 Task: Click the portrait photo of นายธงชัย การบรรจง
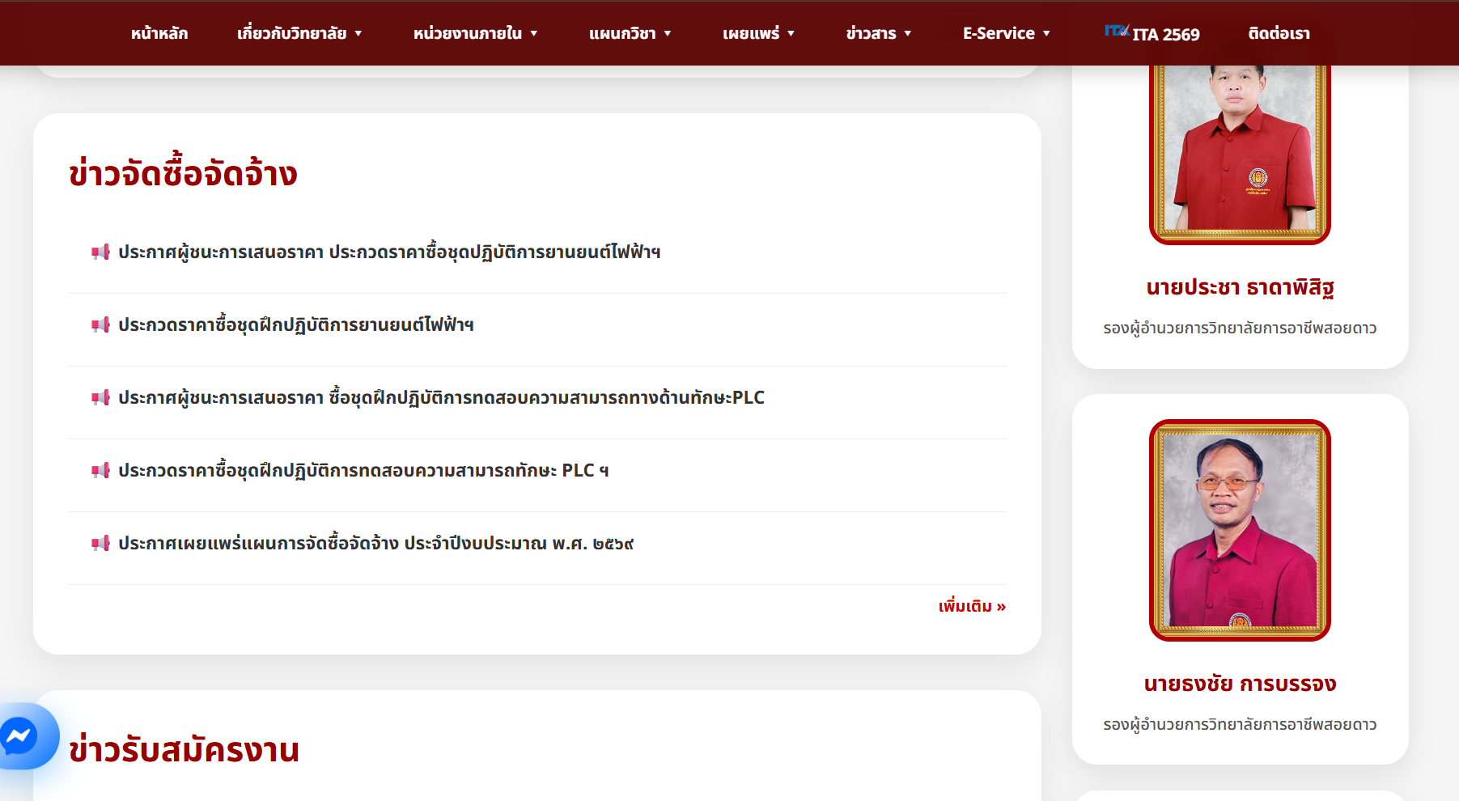[1240, 530]
